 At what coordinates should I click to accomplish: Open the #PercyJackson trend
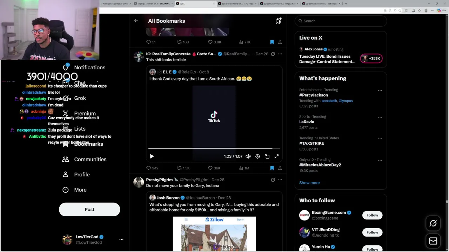coord(314,95)
